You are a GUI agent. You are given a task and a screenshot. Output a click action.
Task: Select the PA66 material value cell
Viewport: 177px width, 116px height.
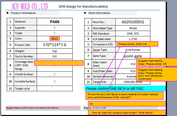(55, 22)
